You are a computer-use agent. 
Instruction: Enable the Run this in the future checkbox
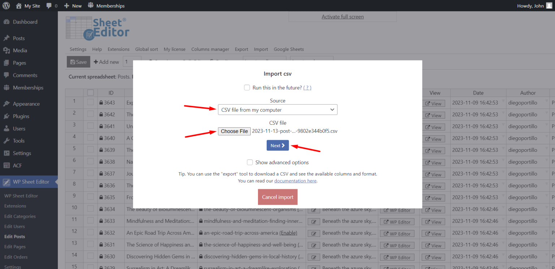[247, 87]
